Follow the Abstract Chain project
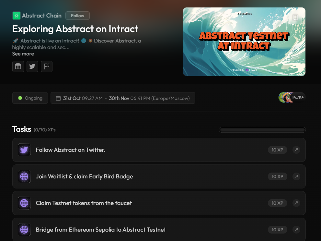The width and height of the screenshot is (321, 241). tap(77, 16)
